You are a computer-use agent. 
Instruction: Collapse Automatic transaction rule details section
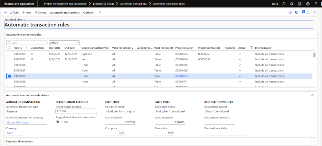pos(312,95)
